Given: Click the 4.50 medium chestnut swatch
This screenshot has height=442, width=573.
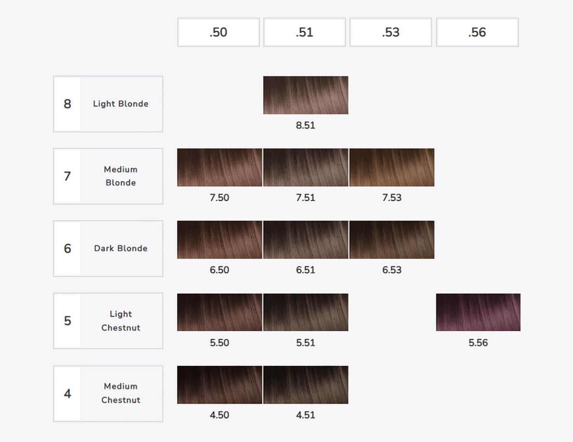Looking at the screenshot, I should pyautogui.click(x=219, y=385).
